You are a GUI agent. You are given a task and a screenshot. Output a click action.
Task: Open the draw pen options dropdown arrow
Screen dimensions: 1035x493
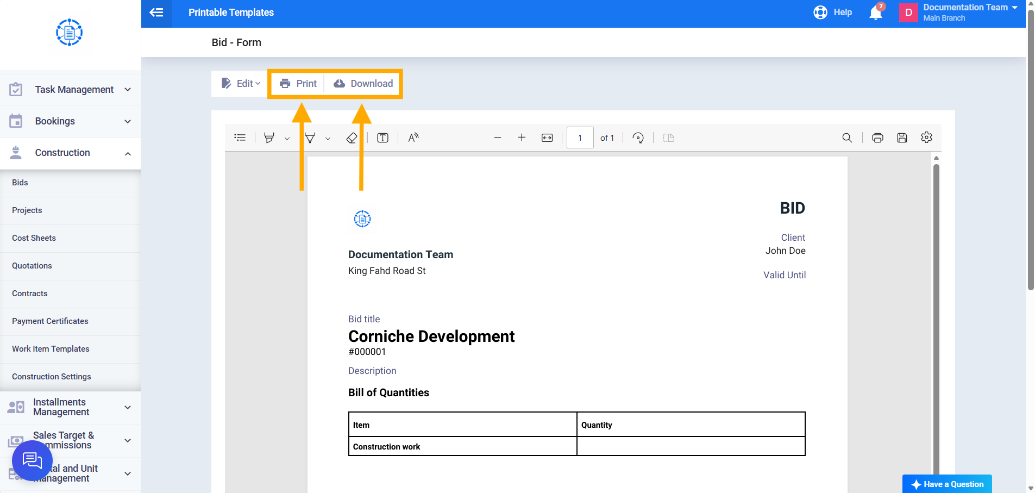click(x=328, y=139)
